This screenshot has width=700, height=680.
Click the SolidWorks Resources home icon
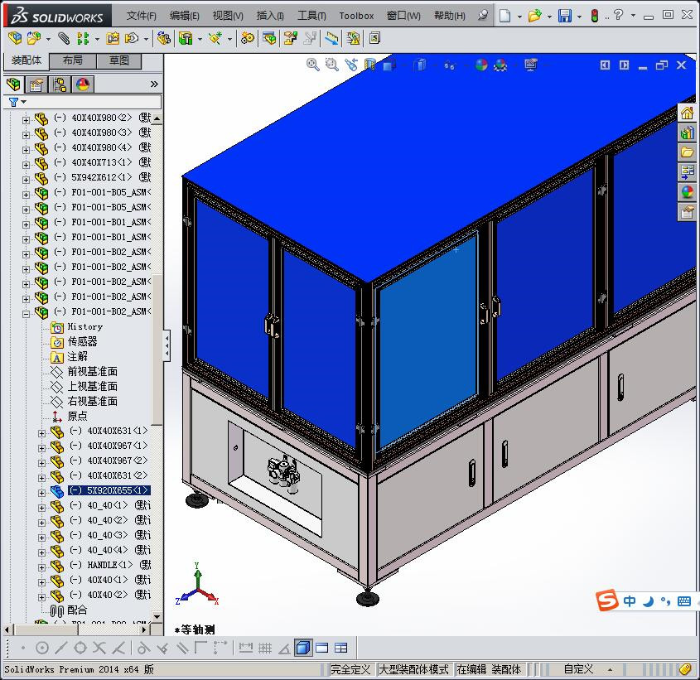688,113
